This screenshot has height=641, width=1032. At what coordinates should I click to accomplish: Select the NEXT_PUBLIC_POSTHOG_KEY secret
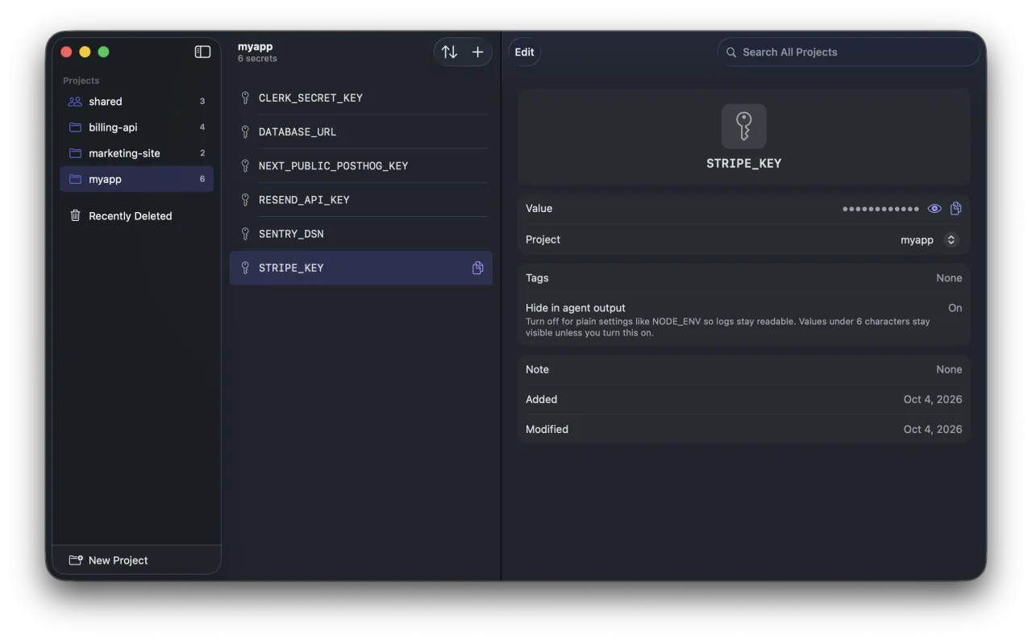tap(361, 165)
